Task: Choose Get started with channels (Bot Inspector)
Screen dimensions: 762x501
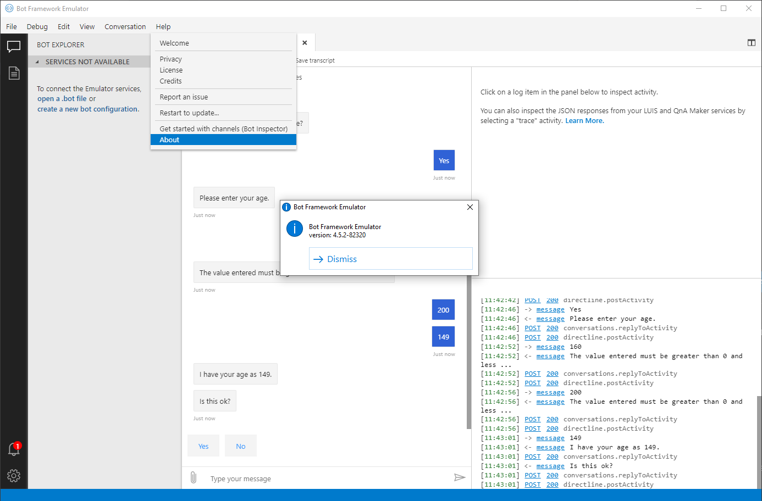Action: pyautogui.click(x=223, y=129)
